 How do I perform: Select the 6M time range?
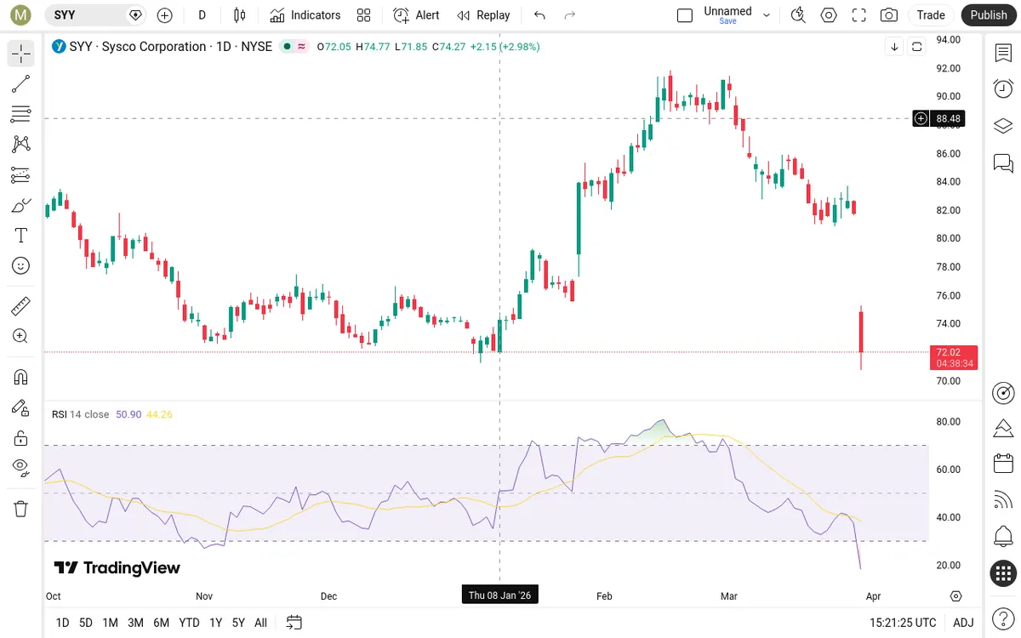(162, 623)
